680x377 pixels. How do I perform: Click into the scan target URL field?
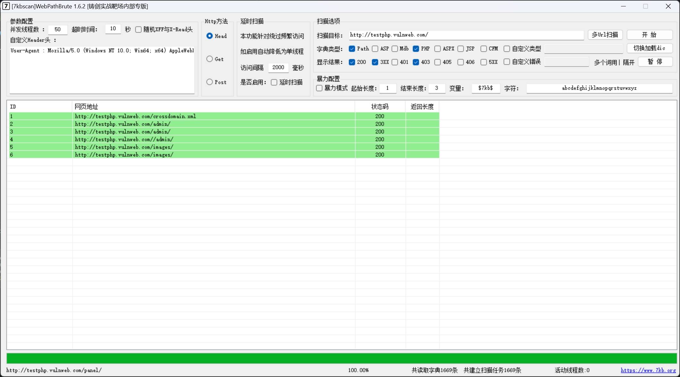click(466, 35)
